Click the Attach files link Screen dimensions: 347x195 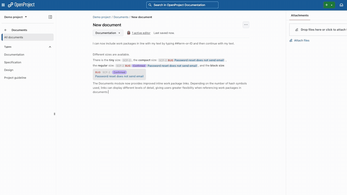click(302, 41)
